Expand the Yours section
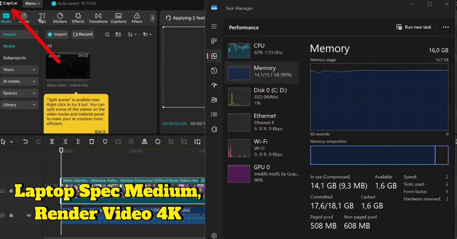The height and width of the screenshot is (239, 457). [19, 69]
